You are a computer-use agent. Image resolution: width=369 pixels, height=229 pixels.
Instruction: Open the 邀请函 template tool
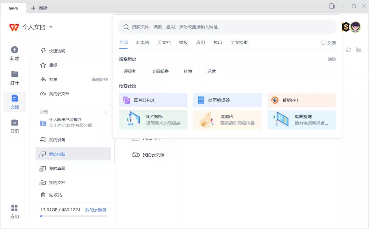[227, 120]
